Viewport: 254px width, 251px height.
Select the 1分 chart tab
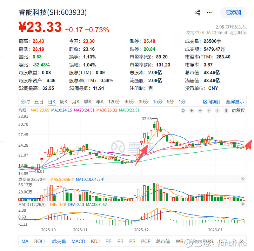[x=182, y=102]
